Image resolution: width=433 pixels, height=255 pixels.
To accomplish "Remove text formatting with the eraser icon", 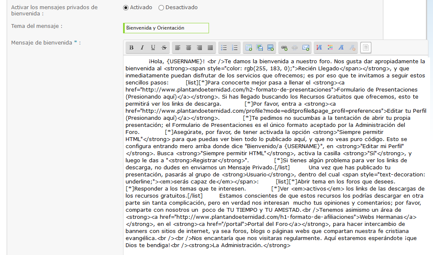I will coord(352,48).
